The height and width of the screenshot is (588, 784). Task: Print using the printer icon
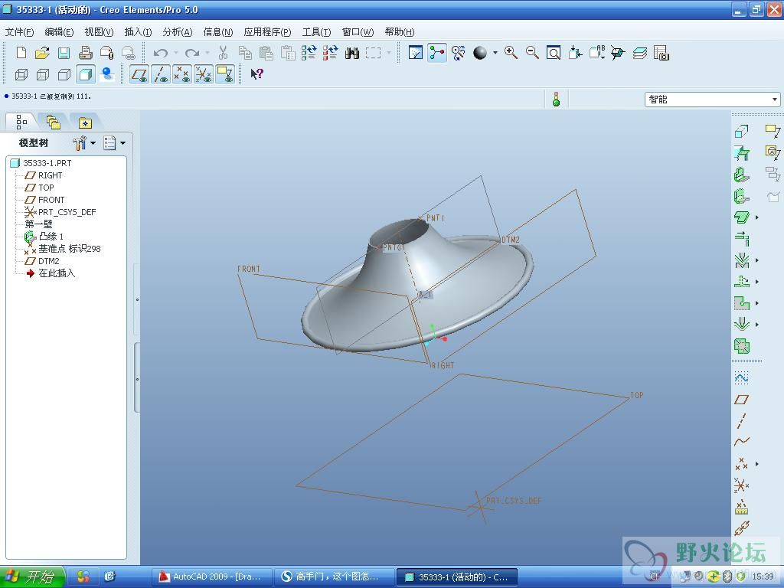point(86,53)
